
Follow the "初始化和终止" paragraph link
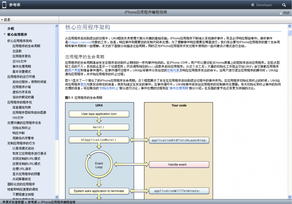point(109,88)
